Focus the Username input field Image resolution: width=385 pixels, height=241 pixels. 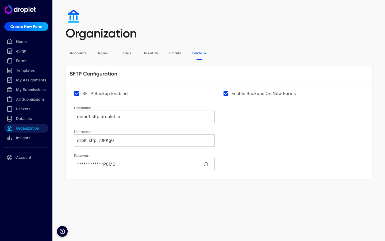(x=144, y=141)
